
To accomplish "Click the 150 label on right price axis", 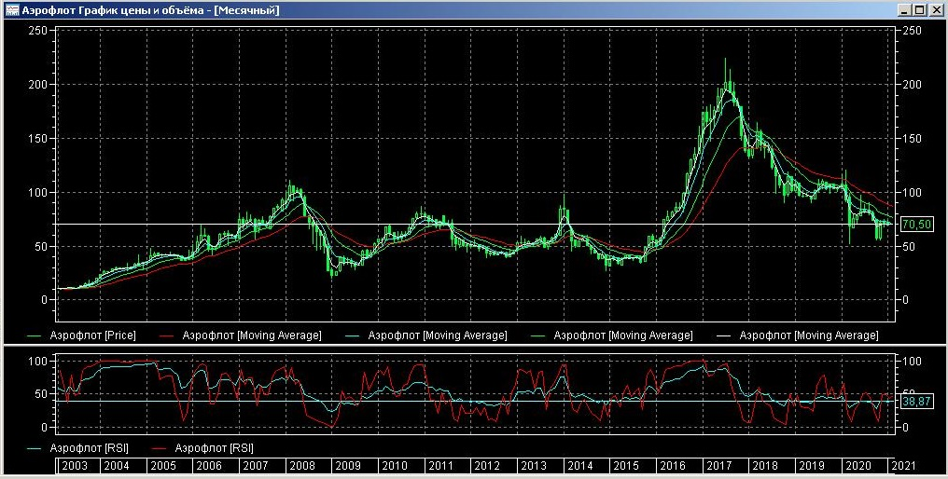I will [912, 138].
